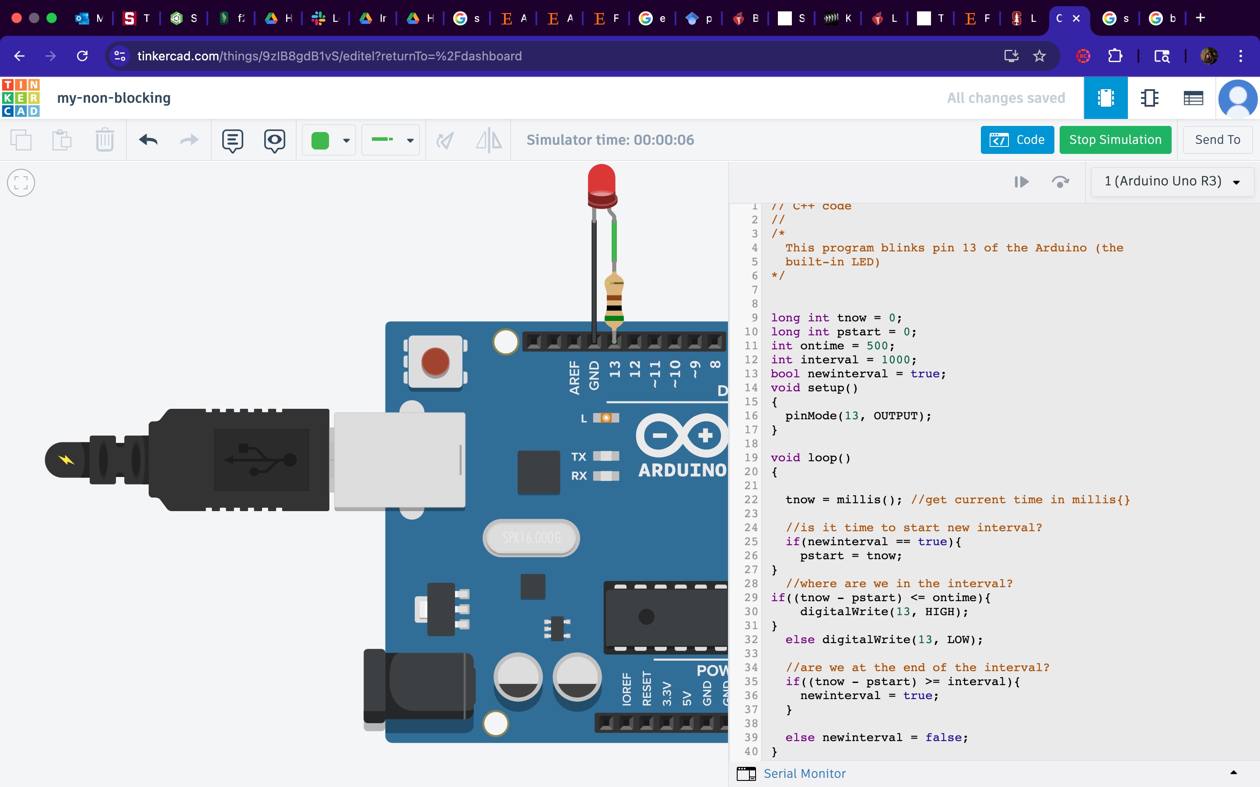Toggle the Code panel button

pyautogui.click(x=1017, y=139)
